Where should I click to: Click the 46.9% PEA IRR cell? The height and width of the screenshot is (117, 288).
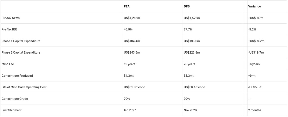[128, 30]
